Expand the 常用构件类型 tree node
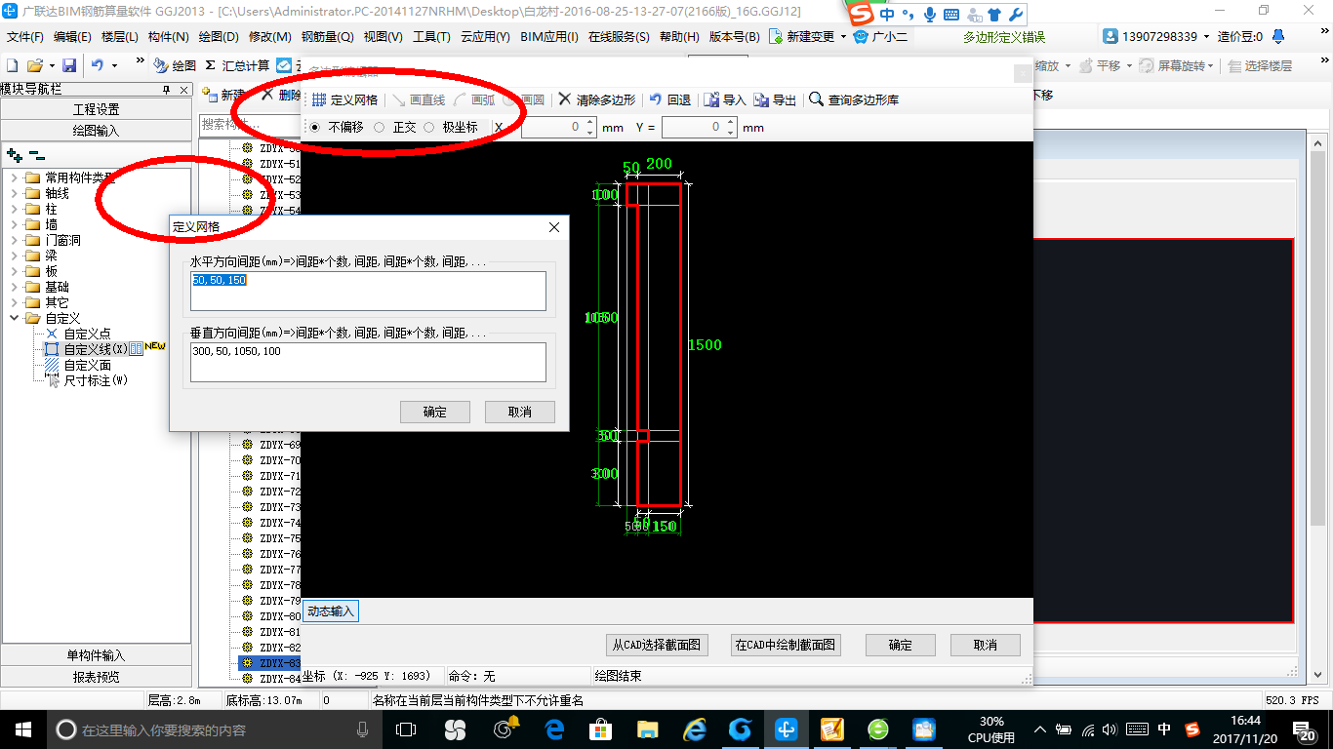Screen dimensions: 1333x749 point(14,177)
